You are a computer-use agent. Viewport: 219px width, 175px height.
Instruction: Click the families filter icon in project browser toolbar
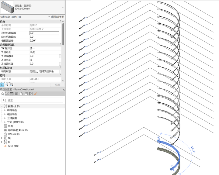pos(26,94)
